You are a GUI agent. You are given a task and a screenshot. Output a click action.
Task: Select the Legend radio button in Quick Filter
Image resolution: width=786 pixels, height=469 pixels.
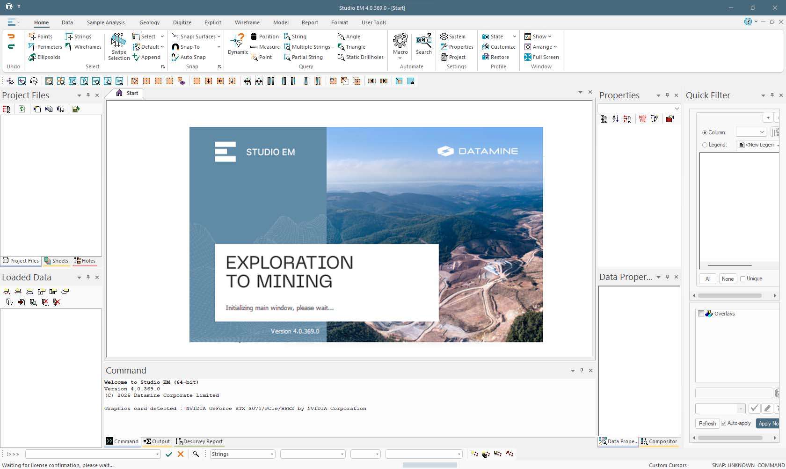pos(705,145)
